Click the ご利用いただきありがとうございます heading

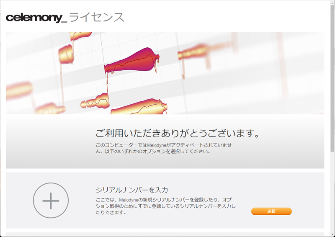[x=177, y=133]
